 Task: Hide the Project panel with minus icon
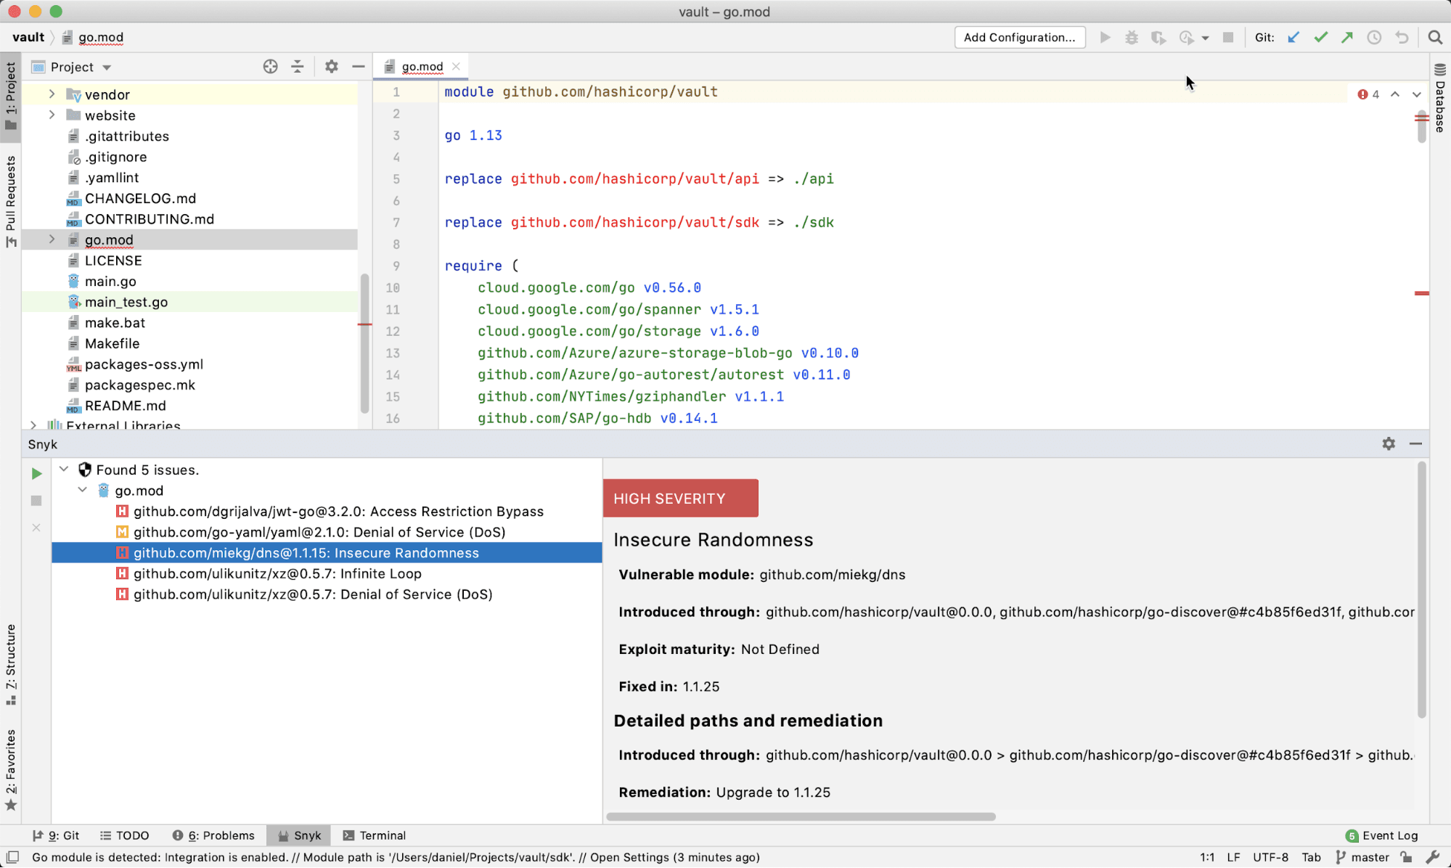(x=359, y=67)
